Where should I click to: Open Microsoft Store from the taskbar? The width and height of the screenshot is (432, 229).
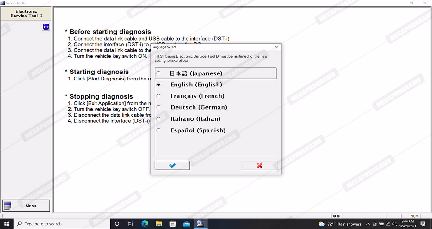click(x=173, y=224)
